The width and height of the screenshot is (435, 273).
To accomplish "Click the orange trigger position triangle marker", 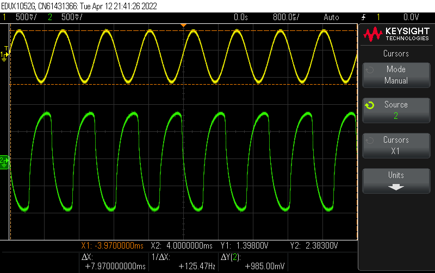I will (184, 26).
